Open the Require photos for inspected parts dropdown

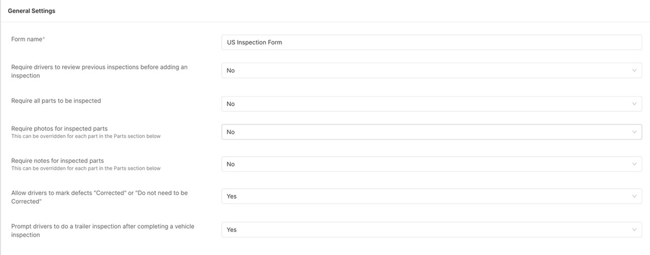point(431,132)
